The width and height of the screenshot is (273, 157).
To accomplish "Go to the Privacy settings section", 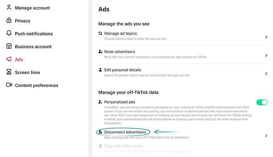I will 22,21.
